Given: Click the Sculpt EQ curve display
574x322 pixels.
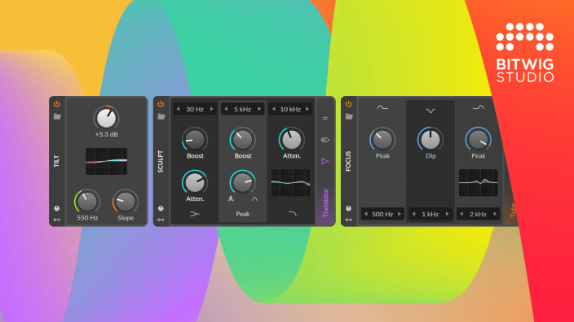Looking at the screenshot, I should (x=290, y=182).
